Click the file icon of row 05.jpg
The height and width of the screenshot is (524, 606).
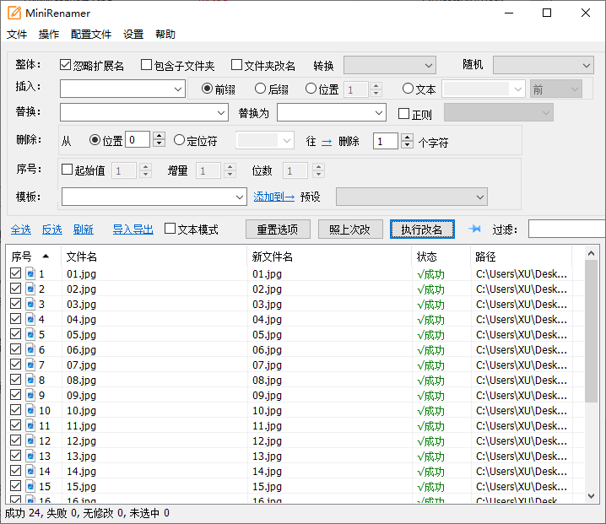tap(30, 334)
